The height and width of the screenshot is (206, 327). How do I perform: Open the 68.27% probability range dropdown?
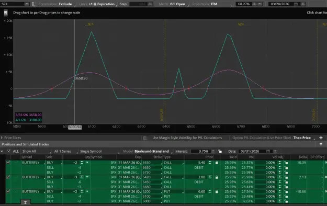[260, 4]
